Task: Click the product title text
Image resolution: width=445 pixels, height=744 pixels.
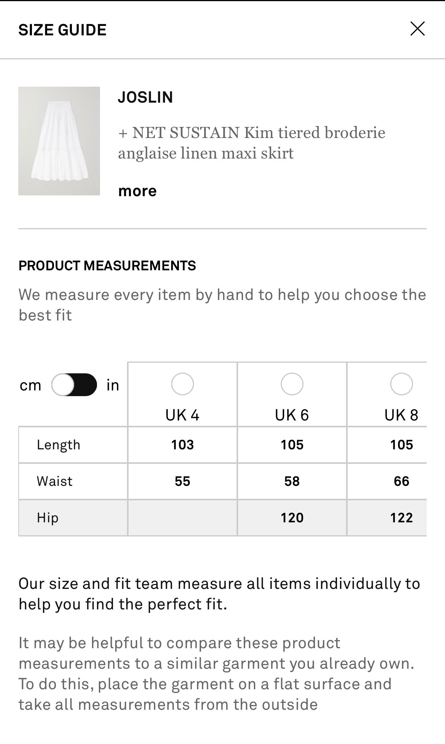Action: click(251, 143)
